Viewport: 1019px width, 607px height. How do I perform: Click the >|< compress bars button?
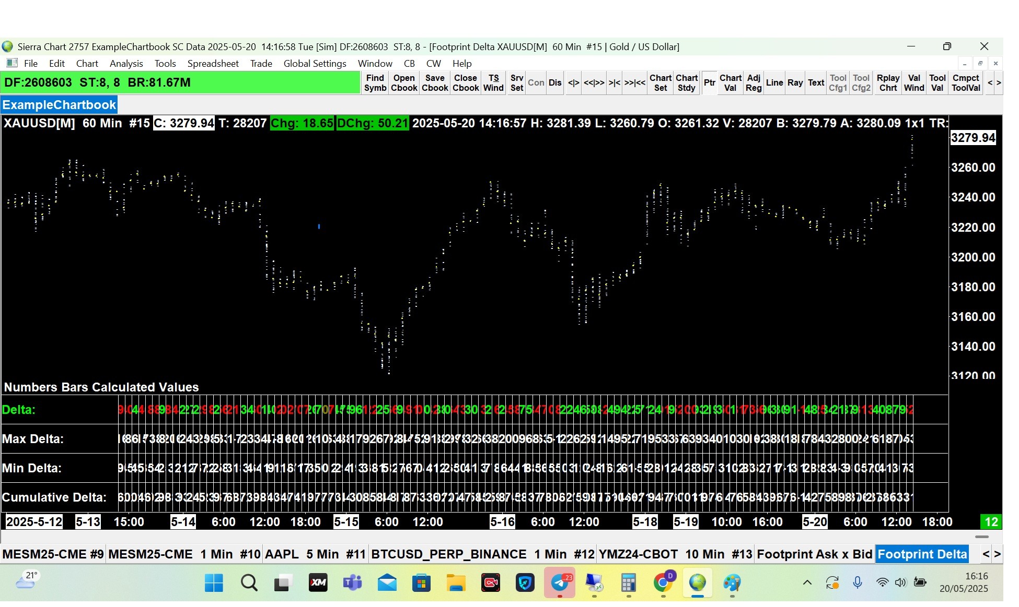tap(614, 83)
